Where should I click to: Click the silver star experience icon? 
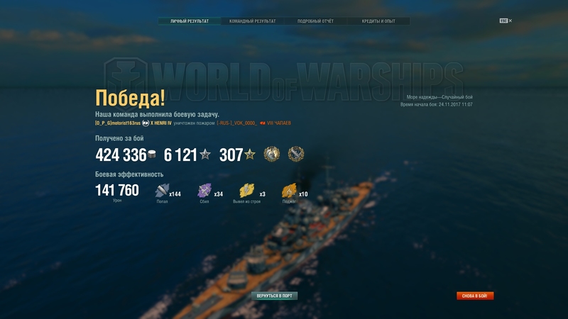(205, 155)
